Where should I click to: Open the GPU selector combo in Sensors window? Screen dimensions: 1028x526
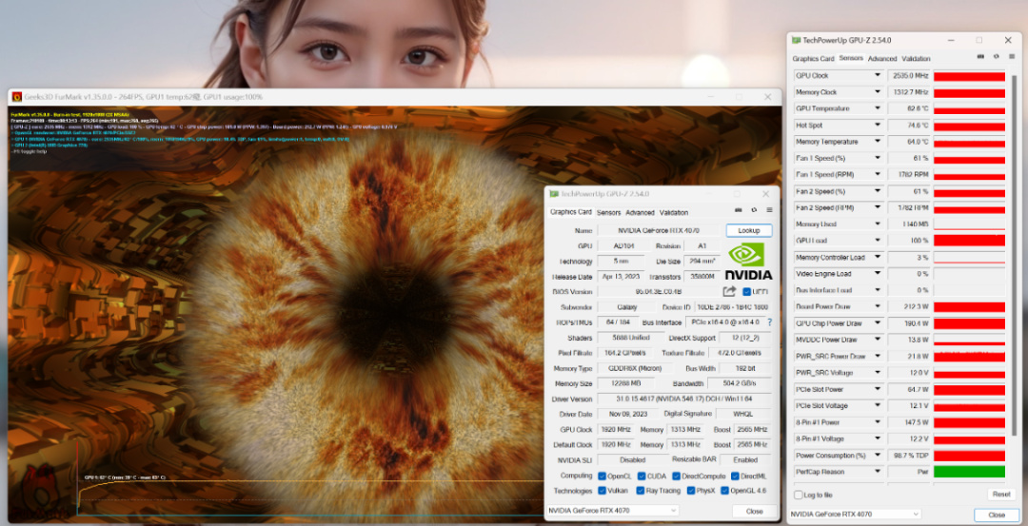coord(855,515)
